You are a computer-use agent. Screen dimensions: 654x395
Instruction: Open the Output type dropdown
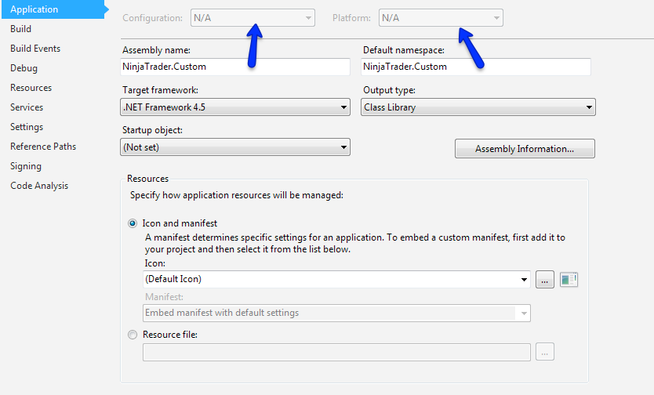pyautogui.click(x=478, y=107)
